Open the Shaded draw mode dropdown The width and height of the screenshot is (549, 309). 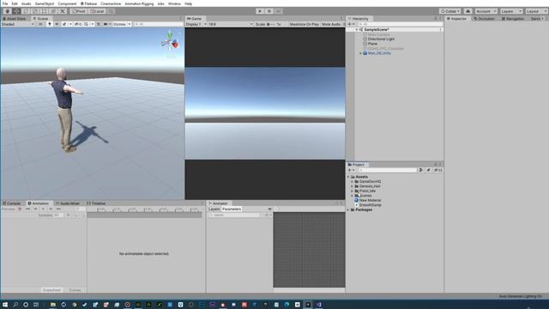click(x=17, y=24)
